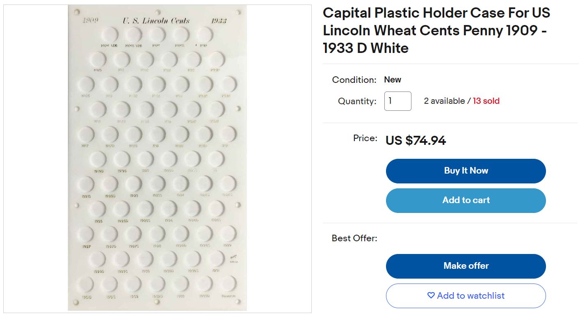The image size is (587, 318).
Task: Click the heart icon beside Add to watchlist
Action: 431,295
